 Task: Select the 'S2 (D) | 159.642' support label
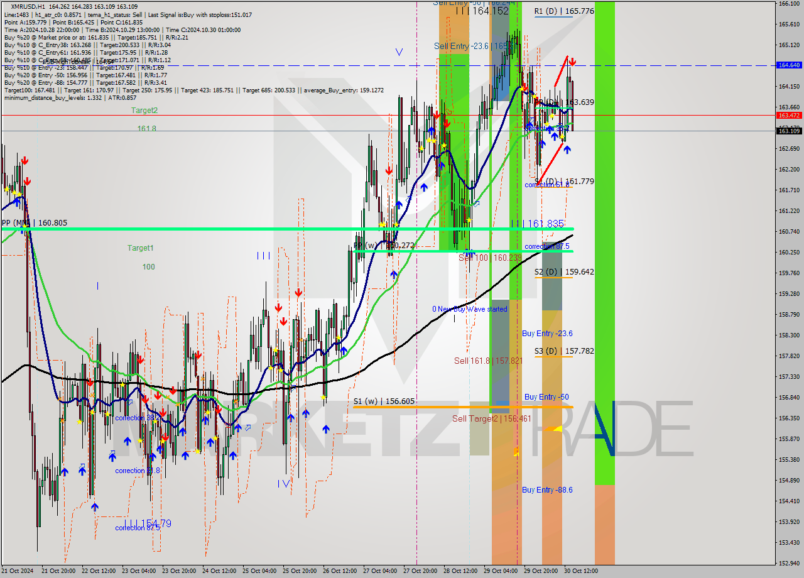[564, 272]
